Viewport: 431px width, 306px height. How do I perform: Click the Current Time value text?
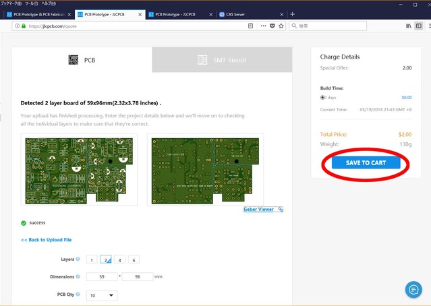pyautogui.click(x=386, y=110)
